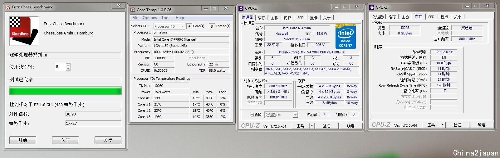Click the ChessBase logo in Fritz Chess Benchmark
The height and width of the screenshot is (158, 500).
click(x=24, y=31)
